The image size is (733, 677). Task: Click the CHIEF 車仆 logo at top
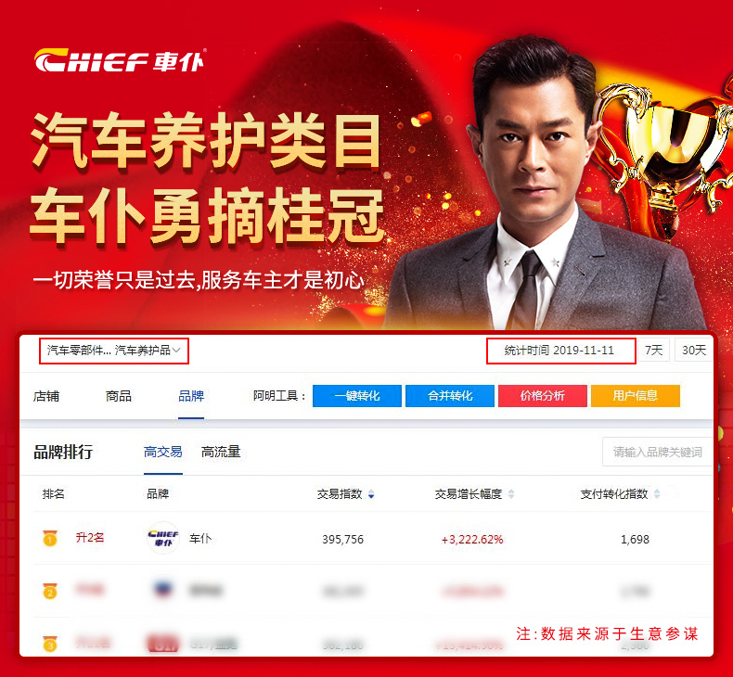coord(119,60)
